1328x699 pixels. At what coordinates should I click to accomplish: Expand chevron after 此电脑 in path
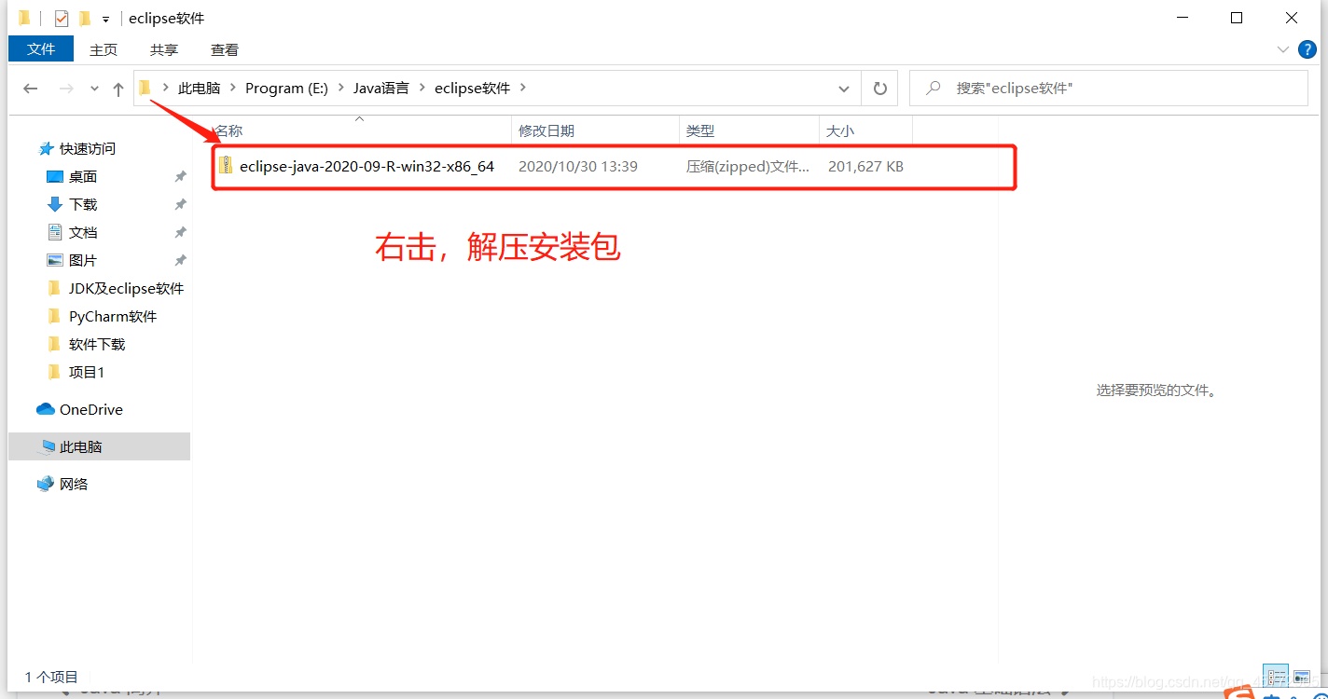coord(233,89)
